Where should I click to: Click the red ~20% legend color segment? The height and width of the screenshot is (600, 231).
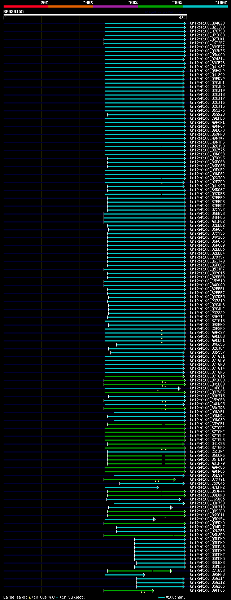pos(26,6)
